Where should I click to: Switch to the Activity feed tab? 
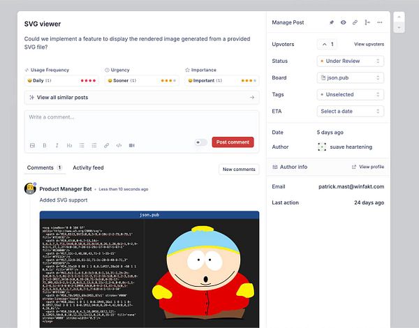point(88,167)
